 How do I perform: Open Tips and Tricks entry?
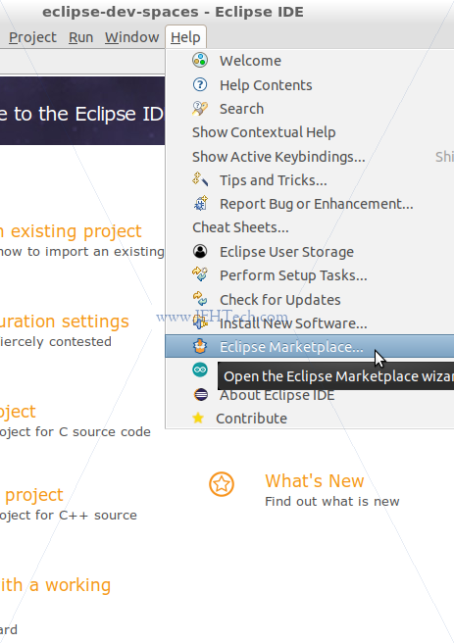click(x=274, y=180)
